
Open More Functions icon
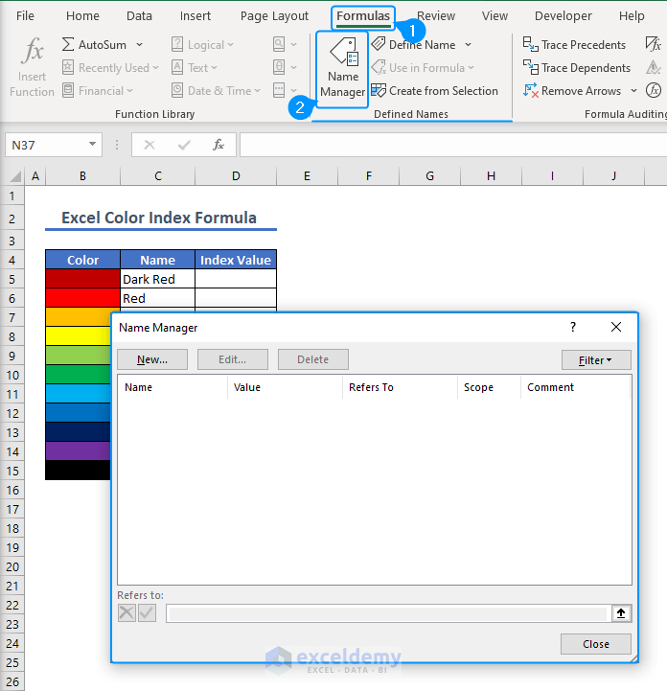279,90
